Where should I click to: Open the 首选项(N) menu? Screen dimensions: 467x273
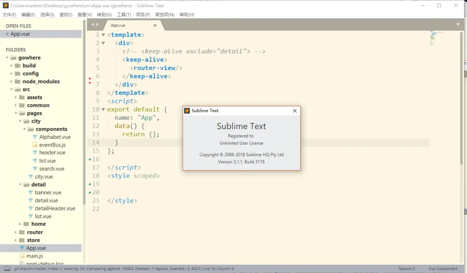pos(165,15)
